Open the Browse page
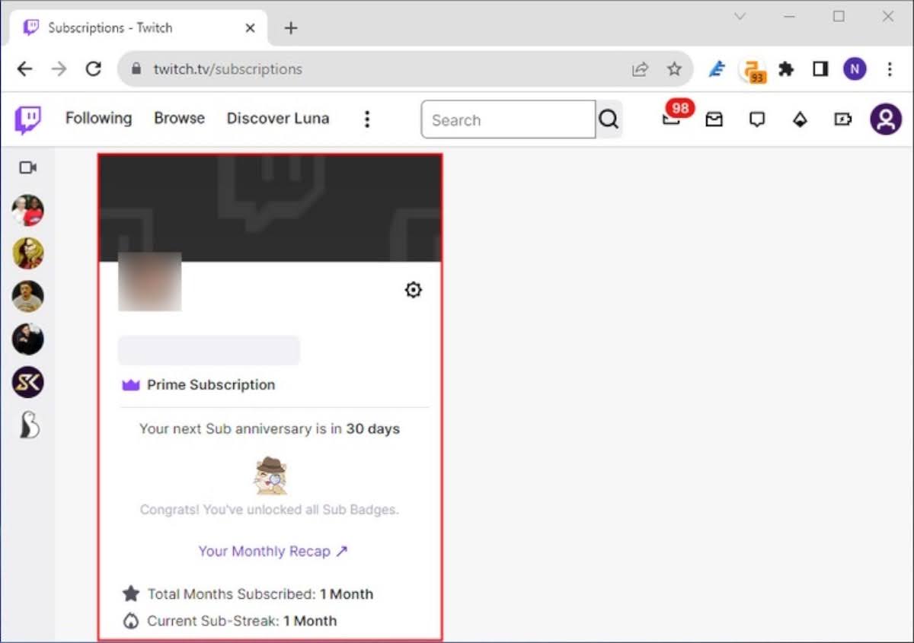914x643 pixels. (179, 118)
